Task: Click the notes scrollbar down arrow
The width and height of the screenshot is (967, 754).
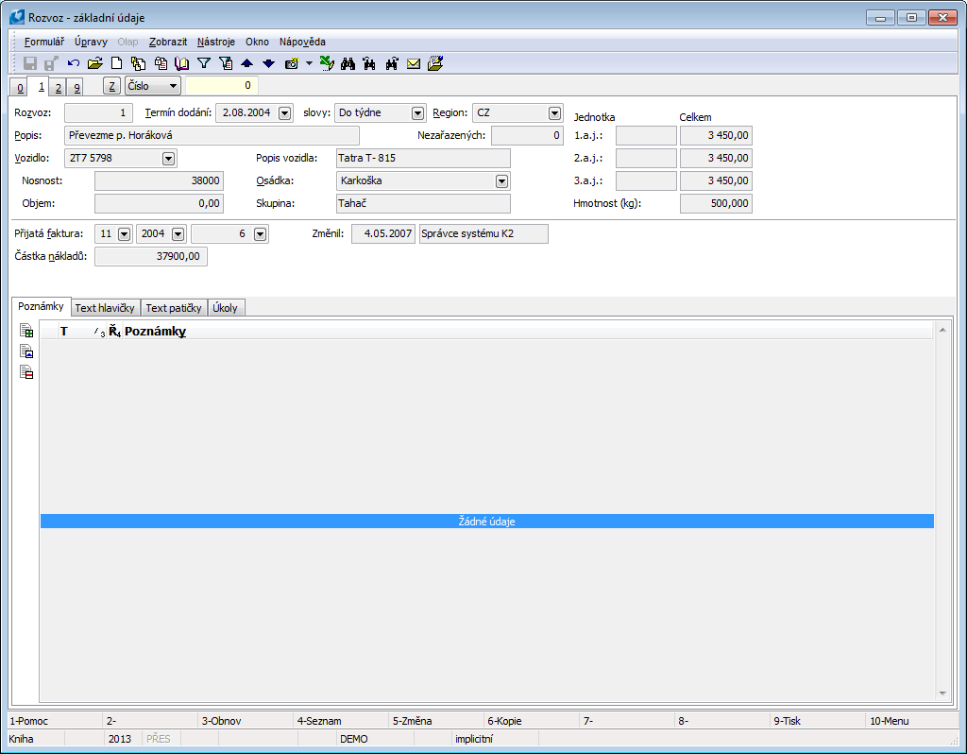Action: (942, 694)
